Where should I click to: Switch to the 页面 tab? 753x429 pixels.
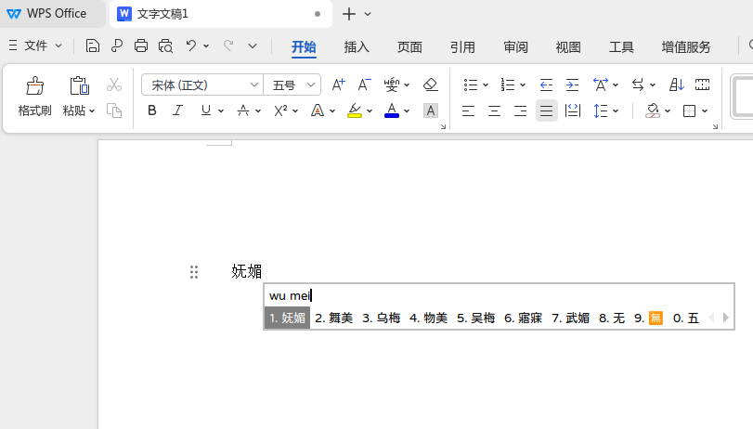coord(409,47)
